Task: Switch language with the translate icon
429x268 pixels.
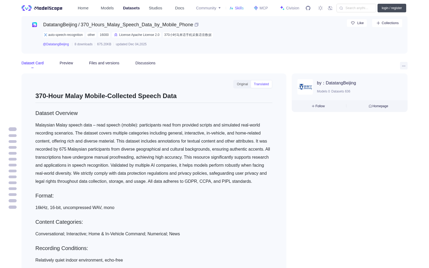Action: [330, 8]
